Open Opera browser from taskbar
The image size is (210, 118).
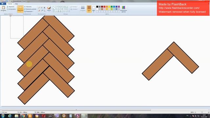point(44,116)
